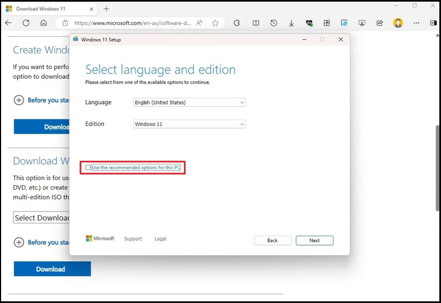Open the Select Download dropdown on webpage
This screenshot has height=303, width=441.
point(41,218)
